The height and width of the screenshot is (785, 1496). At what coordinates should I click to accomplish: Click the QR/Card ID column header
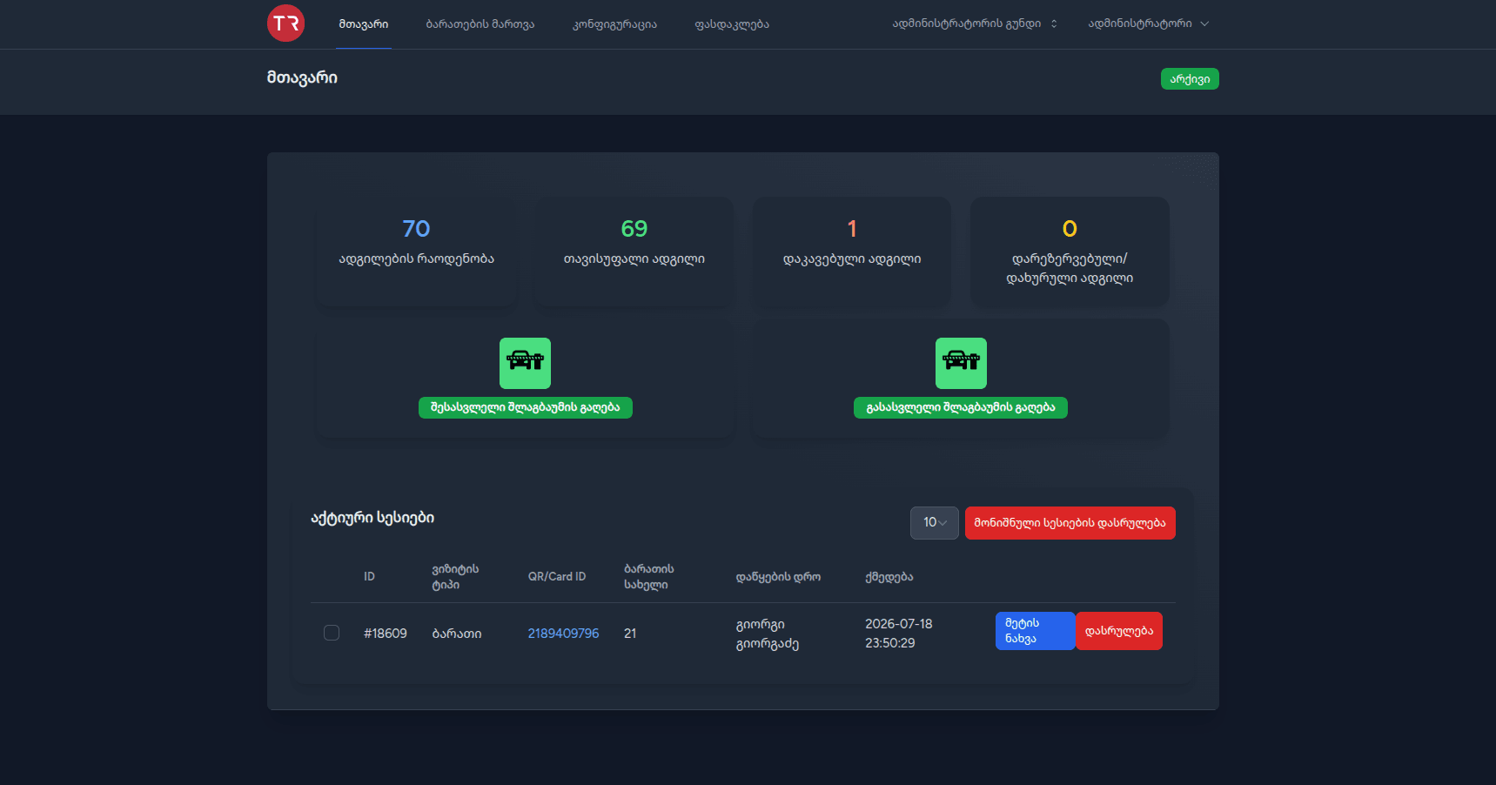[557, 577]
